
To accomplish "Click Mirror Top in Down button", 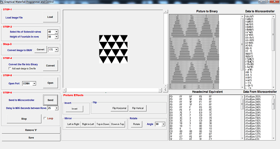I will pos(103,124).
